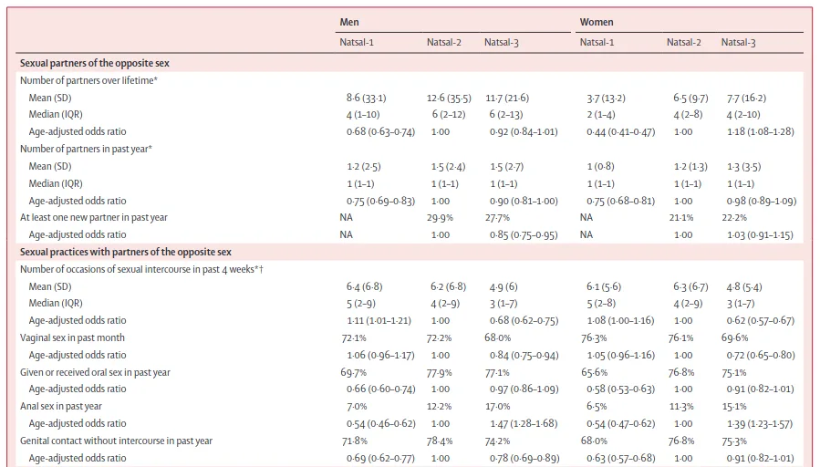Viewport: 820px width, 467px height.
Task: Click the median value "6 (2–12)"
Action: [x=448, y=115]
